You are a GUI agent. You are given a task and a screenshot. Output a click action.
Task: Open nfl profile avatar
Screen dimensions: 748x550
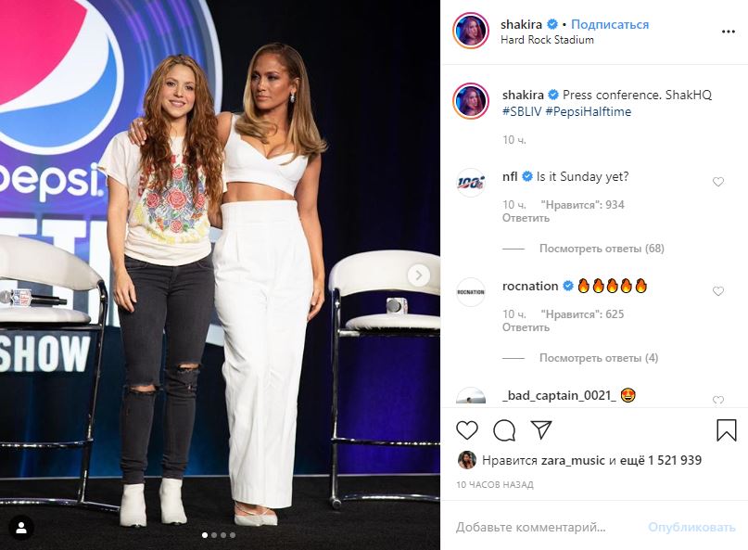pos(471,183)
